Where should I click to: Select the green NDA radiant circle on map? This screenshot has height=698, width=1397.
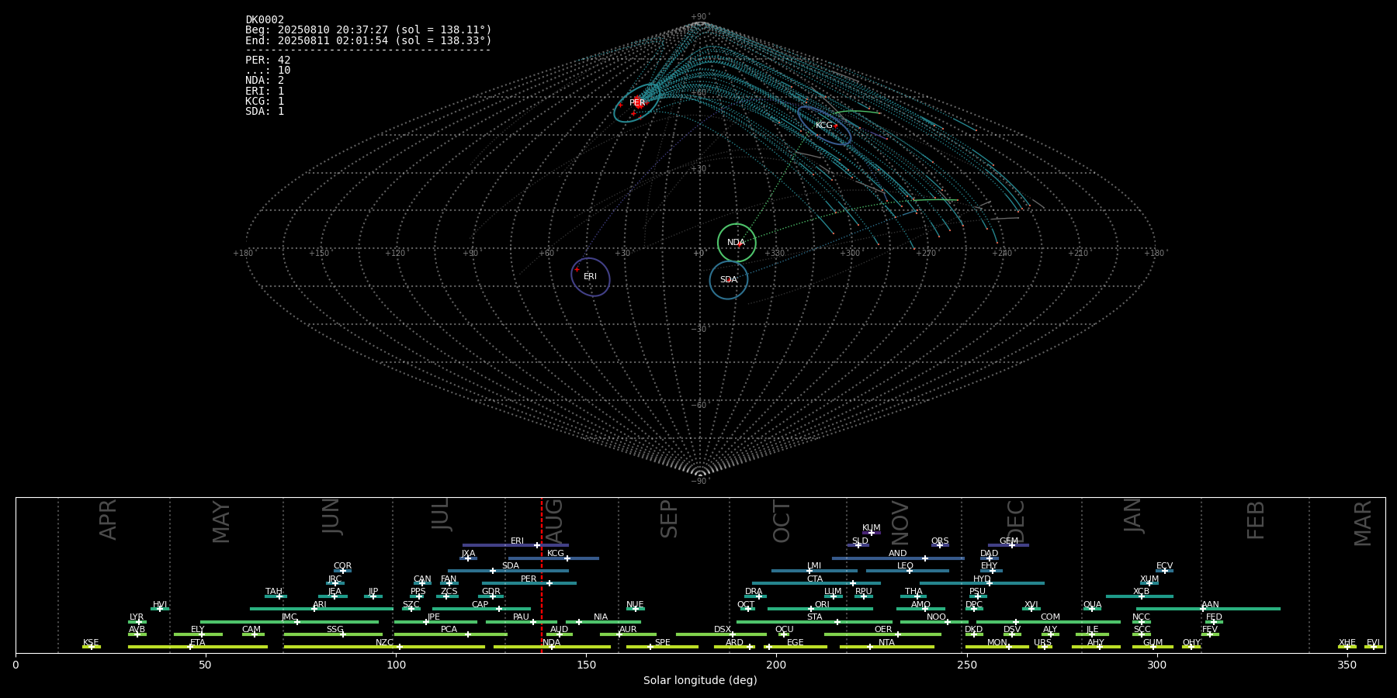737,243
